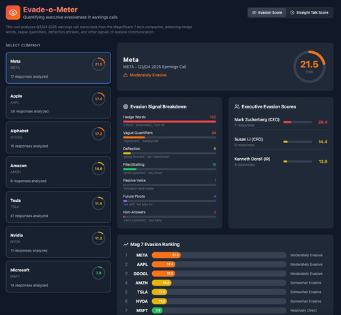Select the Amazon company card
341x315 pixels.
pyautogui.click(x=59, y=172)
